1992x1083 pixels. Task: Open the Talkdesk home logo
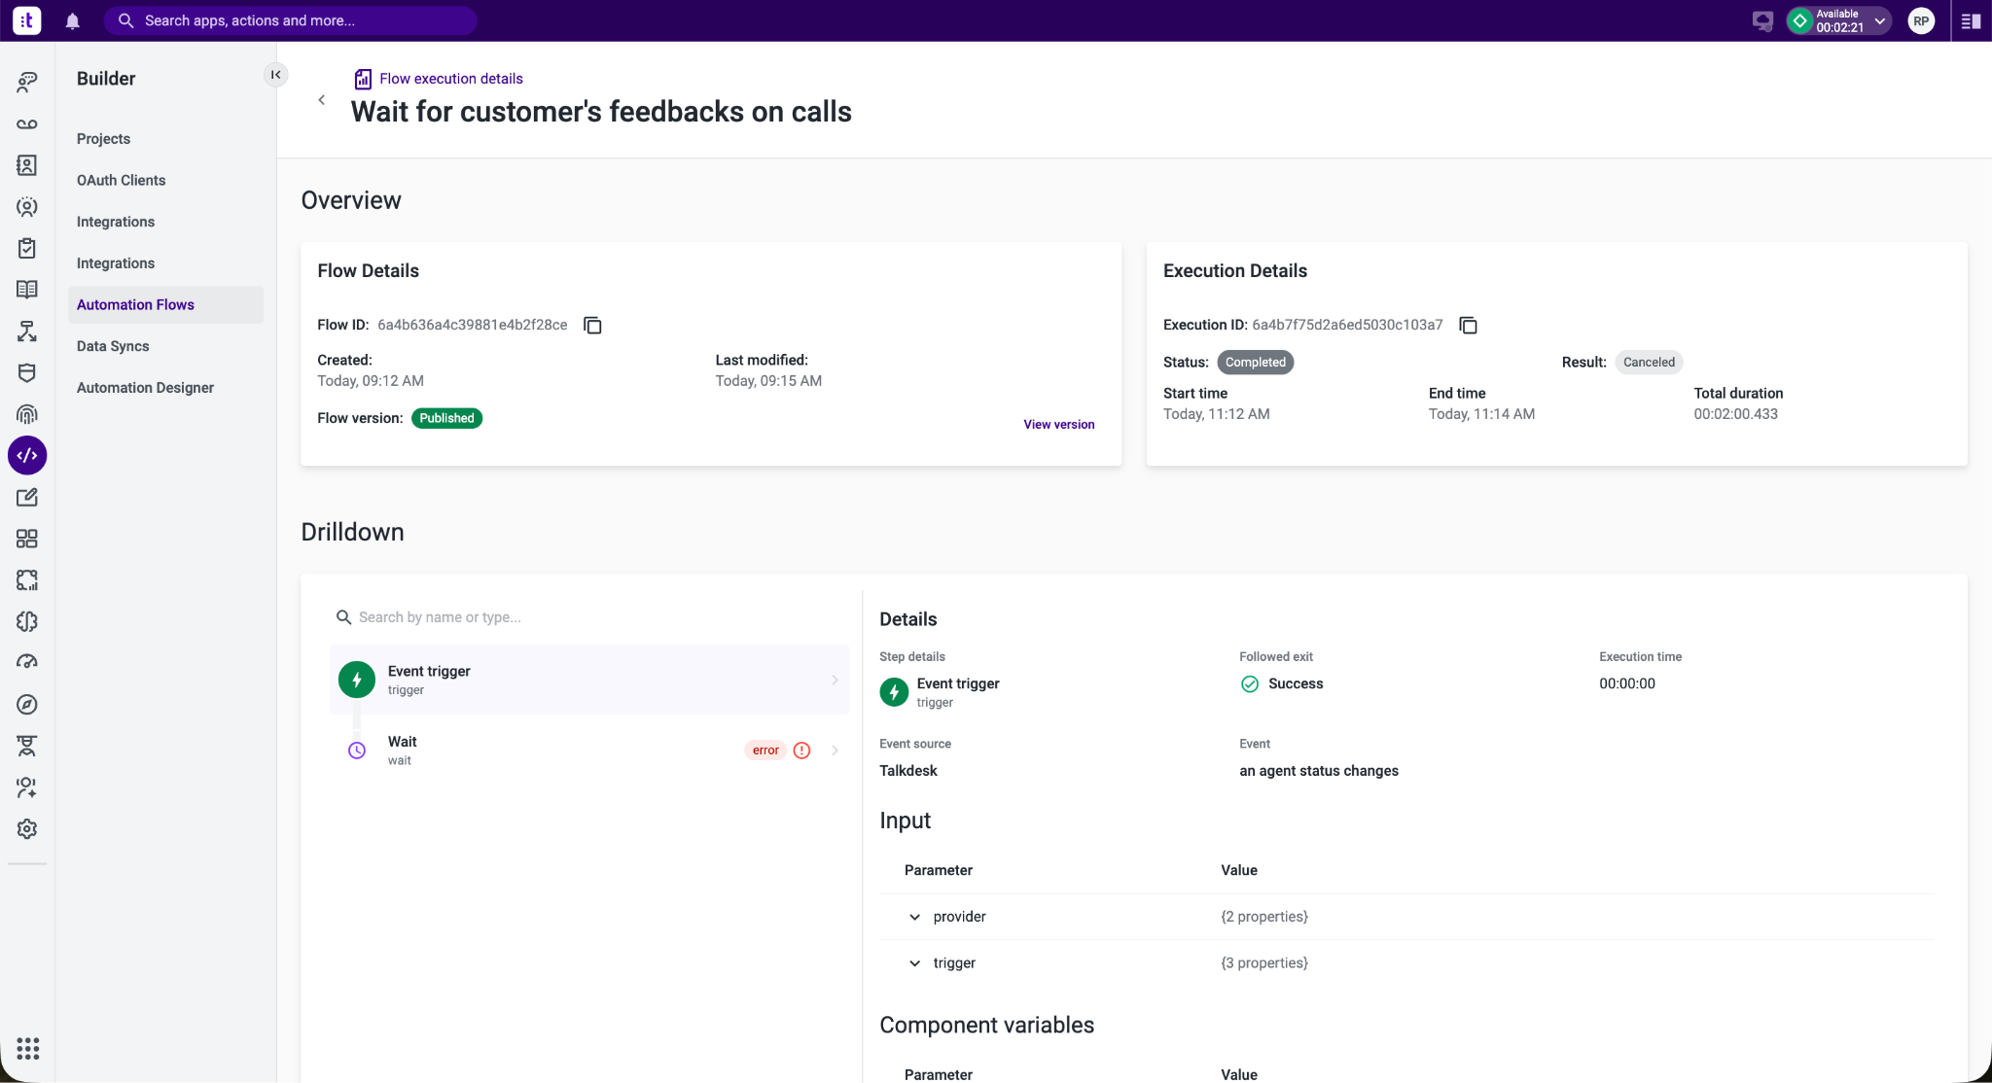27,20
